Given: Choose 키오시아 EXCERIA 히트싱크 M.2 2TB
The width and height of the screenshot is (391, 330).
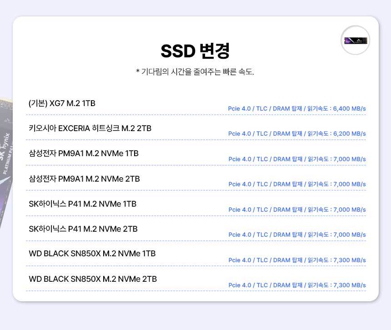Looking at the screenshot, I should [x=90, y=128].
